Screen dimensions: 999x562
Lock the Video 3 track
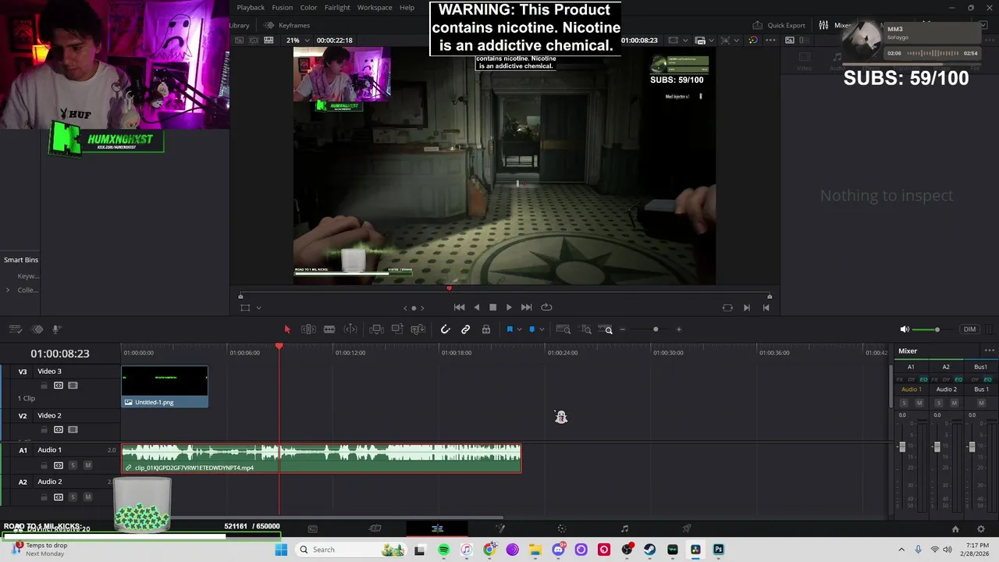44,386
